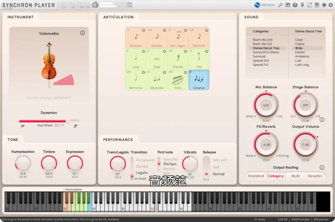
Task: Select the Swell articulation cell
Action: [157, 59]
